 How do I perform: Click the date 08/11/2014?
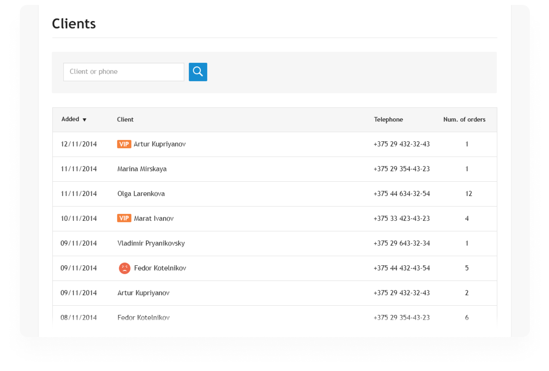[x=79, y=318]
